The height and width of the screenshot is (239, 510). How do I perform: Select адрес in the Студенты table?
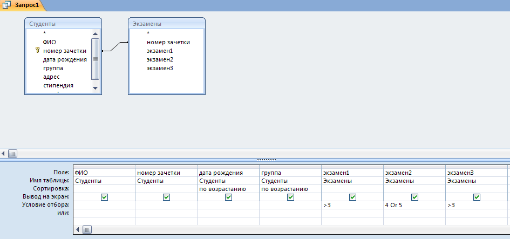tap(51, 77)
